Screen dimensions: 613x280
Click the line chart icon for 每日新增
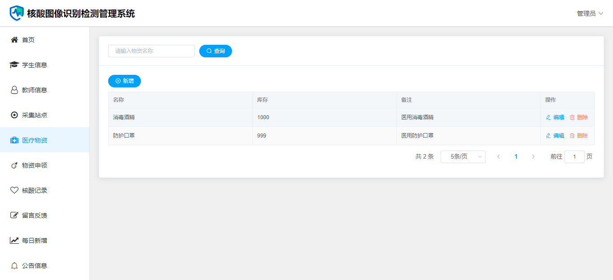pyautogui.click(x=14, y=241)
